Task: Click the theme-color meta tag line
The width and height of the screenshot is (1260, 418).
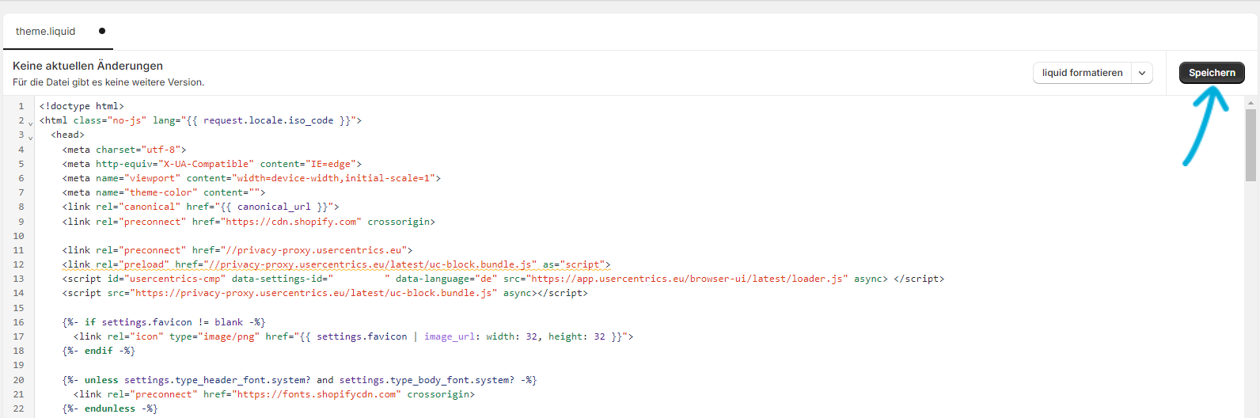Action: coord(164,192)
